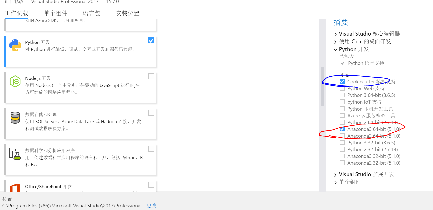The height and width of the screenshot is (210, 433).
Task: Click the data science chart and flask icon
Action: pos(15,154)
